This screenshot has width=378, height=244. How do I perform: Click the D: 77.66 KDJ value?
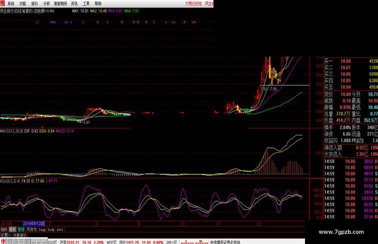(37, 181)
